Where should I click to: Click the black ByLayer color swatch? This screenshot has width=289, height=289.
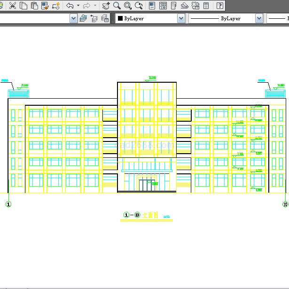coord(120,18)
